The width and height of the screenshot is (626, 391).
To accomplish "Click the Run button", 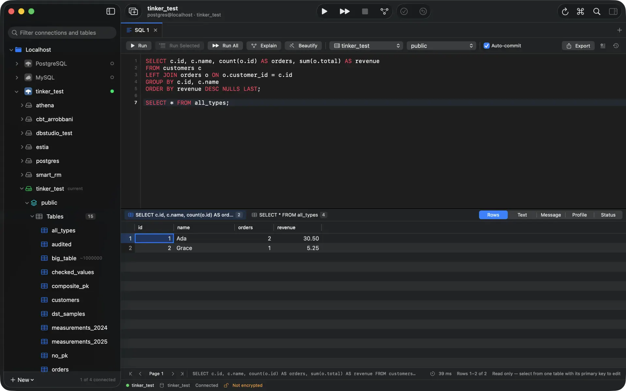I will 139,46.
